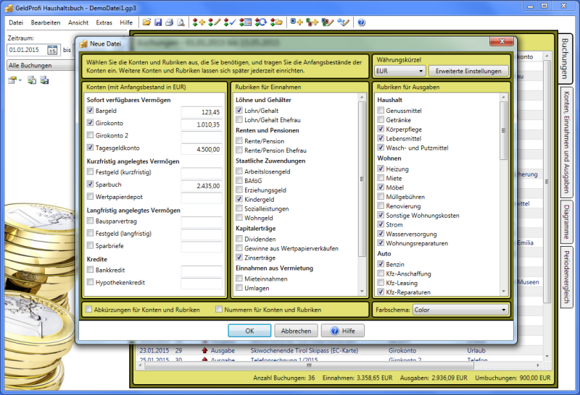Image resolution: width=580 pixels, height=395 pixels.
Task: Enable the Girokonto 2 checkbox
Action: click(90, 135)
